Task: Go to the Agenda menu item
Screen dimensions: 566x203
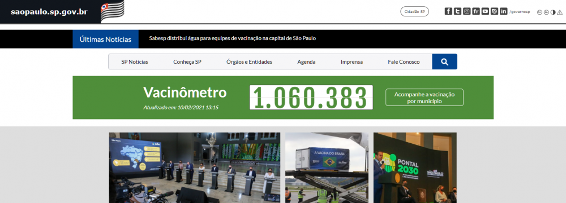Action: 306,61
